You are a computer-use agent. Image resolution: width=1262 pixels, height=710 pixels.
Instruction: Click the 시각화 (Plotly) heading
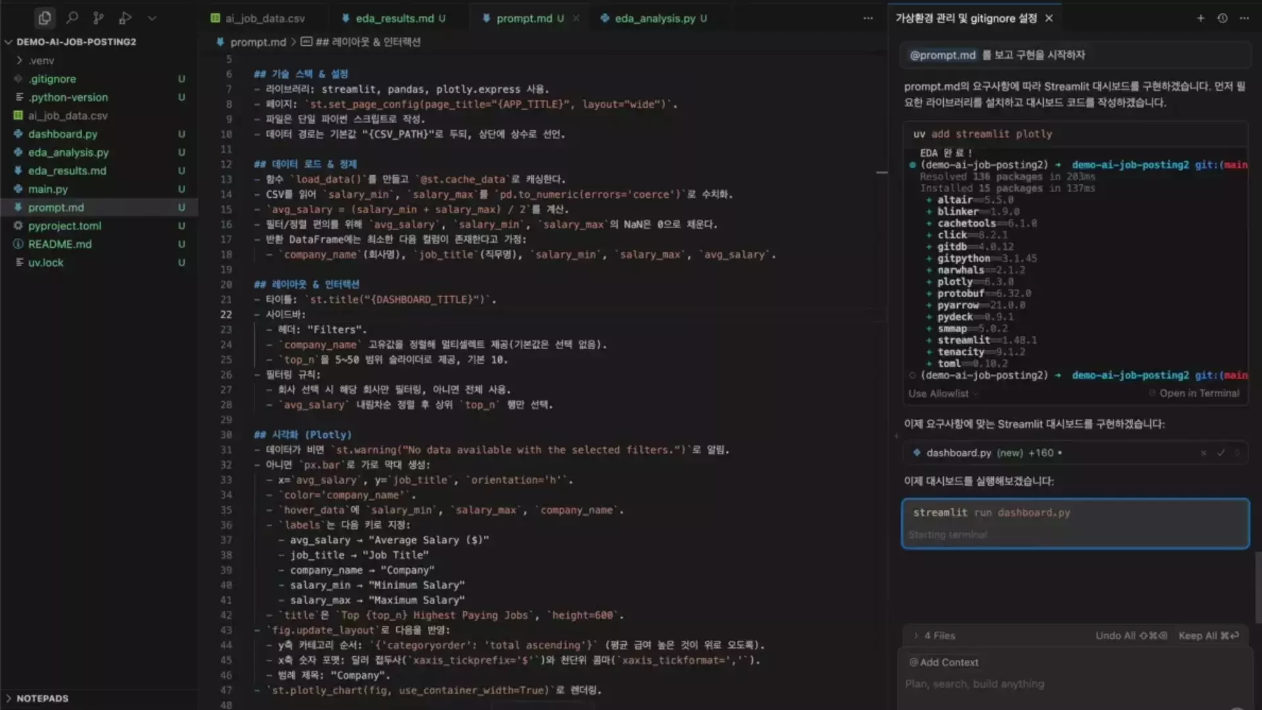(x=302, y=435)
